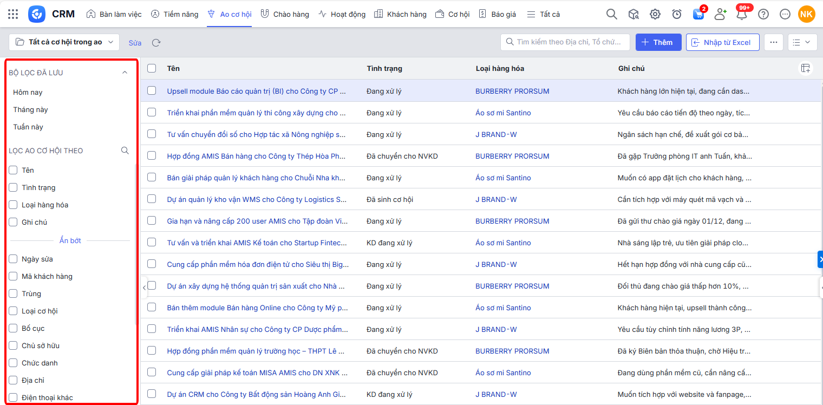
Task: Click the Thêm button
Action: coord(658,42)
